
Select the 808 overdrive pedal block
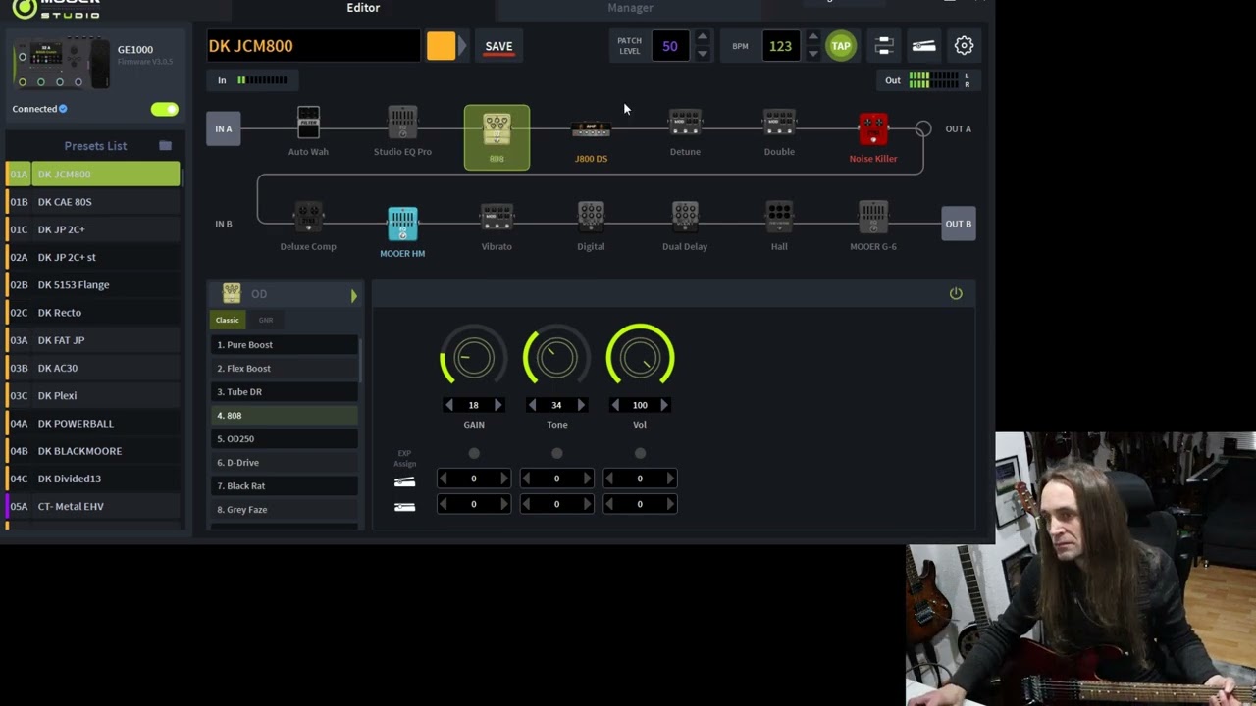tap(497, 137)
